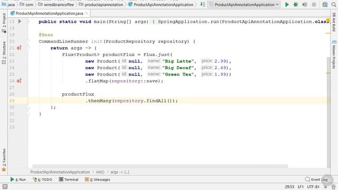Click com folder in navigation bar
Viewport: 338px width, 190px height.
point(27,5)
